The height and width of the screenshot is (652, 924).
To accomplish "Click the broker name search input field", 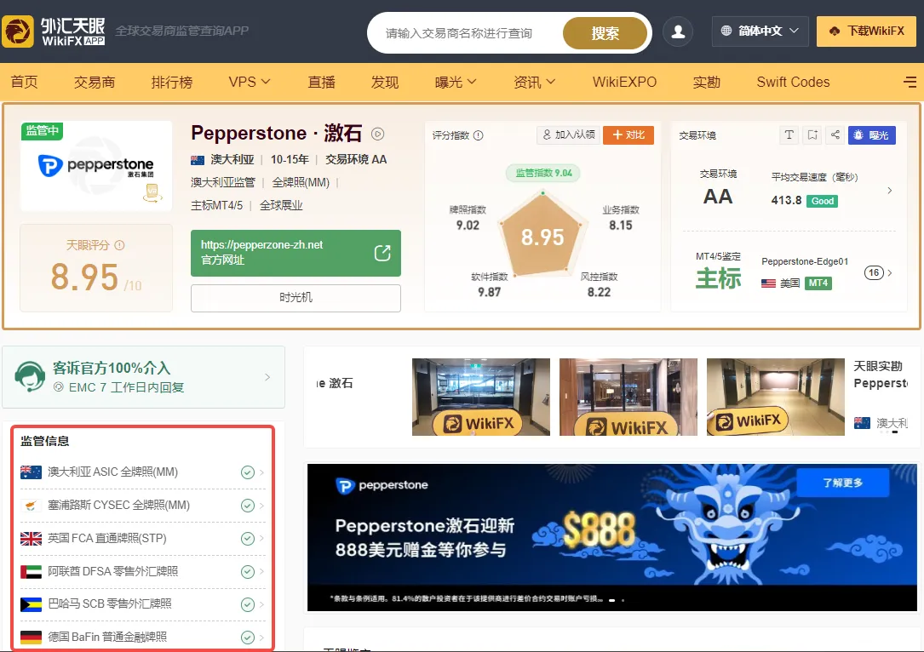I will click(466, 33).
